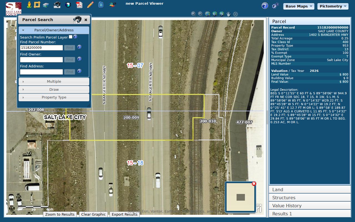Click the SALT LAKE CITY map label
The width and height of the screenshot is (355, 222).
(65, 117)
